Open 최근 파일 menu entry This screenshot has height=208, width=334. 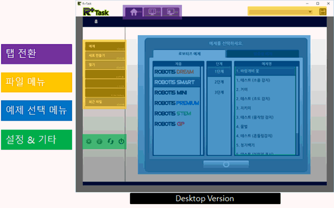[x=105, y=102]
